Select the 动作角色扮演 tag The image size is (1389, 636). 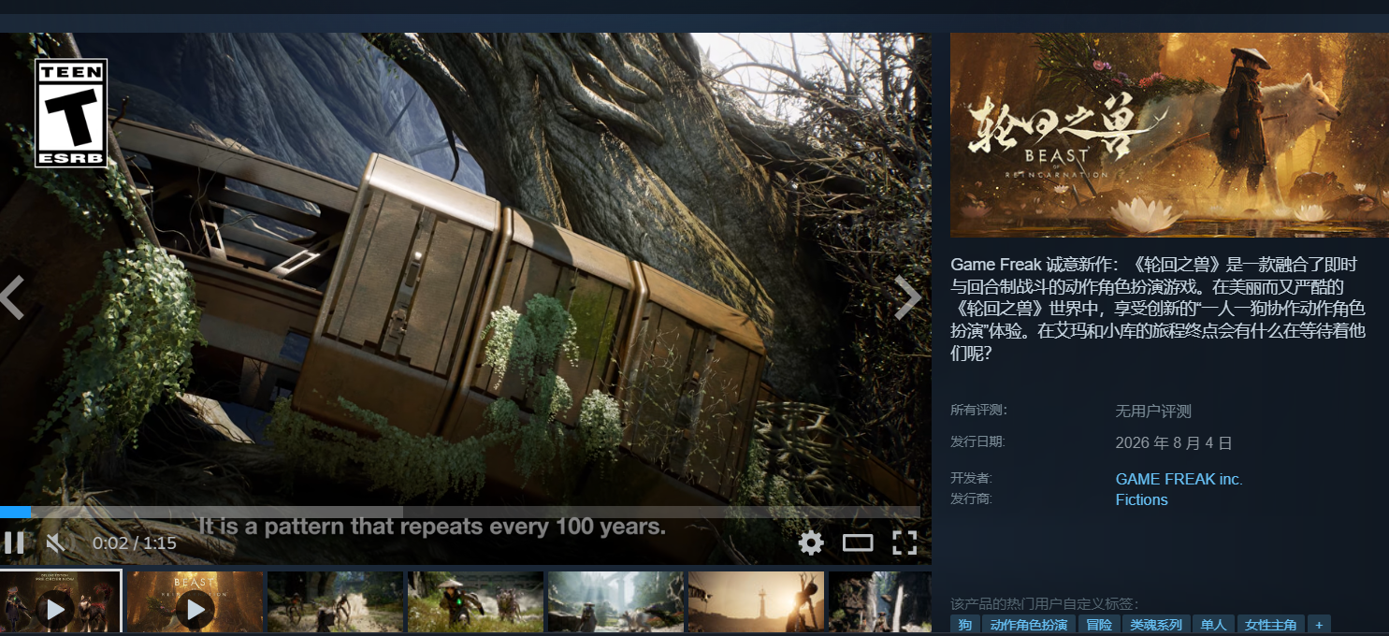click(x=1028, y=625)
